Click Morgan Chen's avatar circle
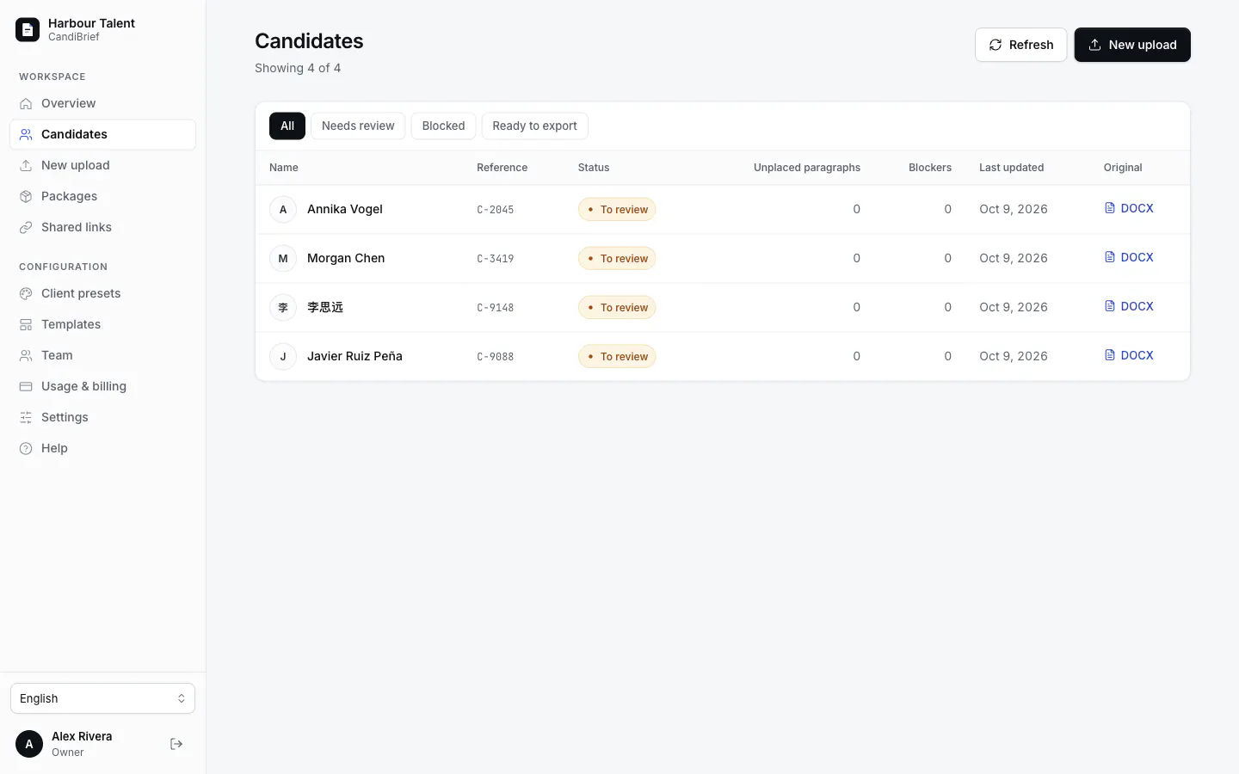This screenshot has width=1239, height=774. tap(283, 258)
